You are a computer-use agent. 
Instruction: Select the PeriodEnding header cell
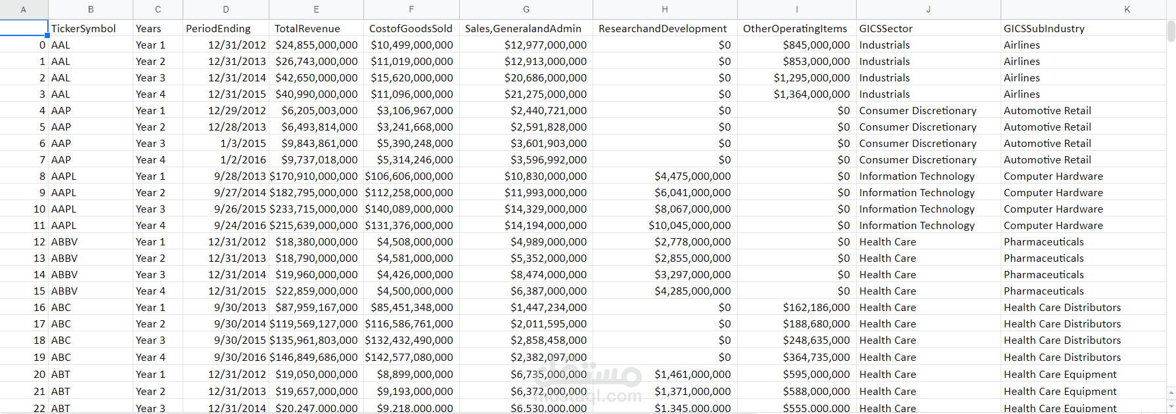[226, 28]
